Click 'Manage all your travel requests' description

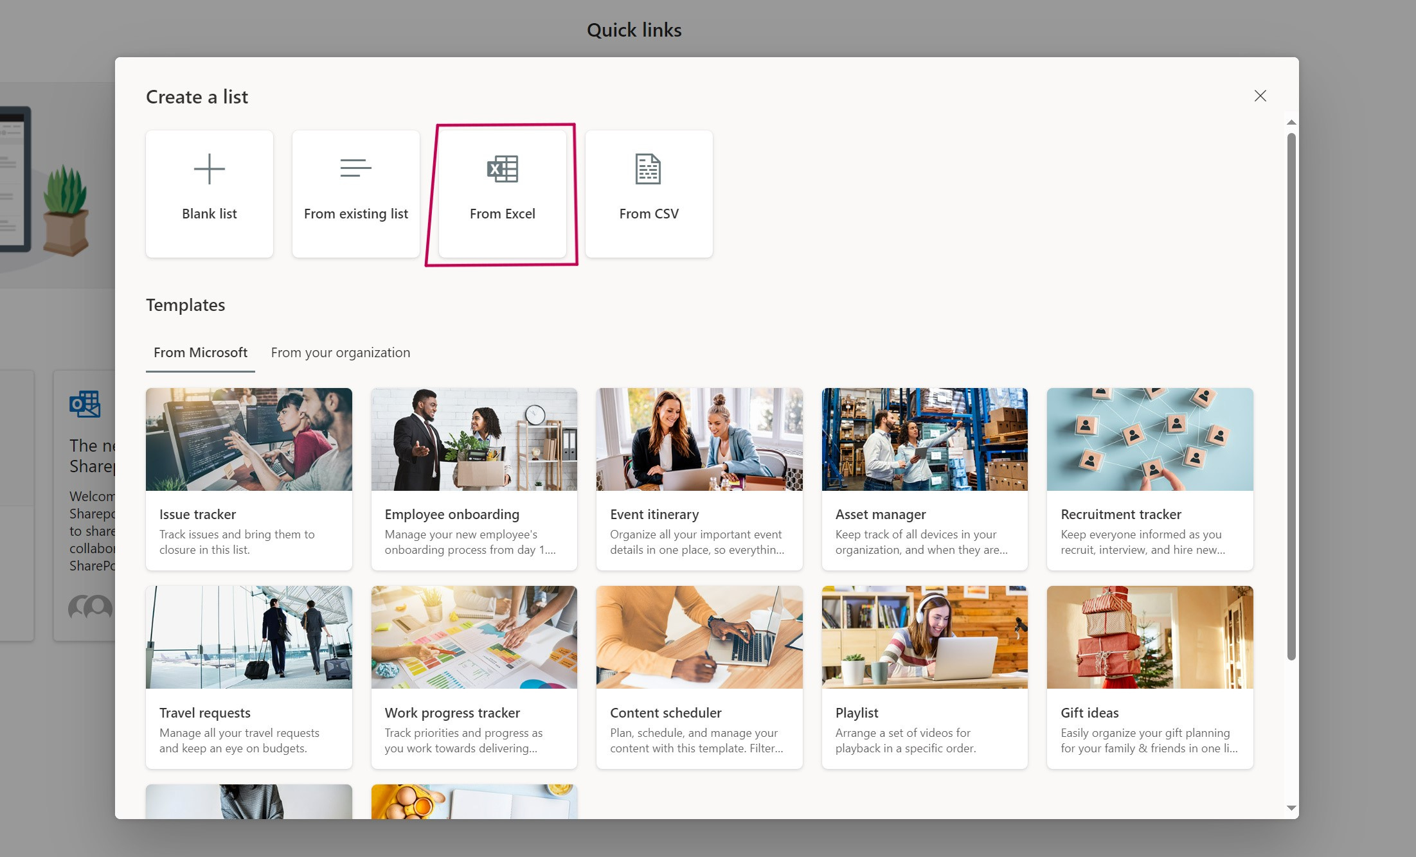(239, 740)
